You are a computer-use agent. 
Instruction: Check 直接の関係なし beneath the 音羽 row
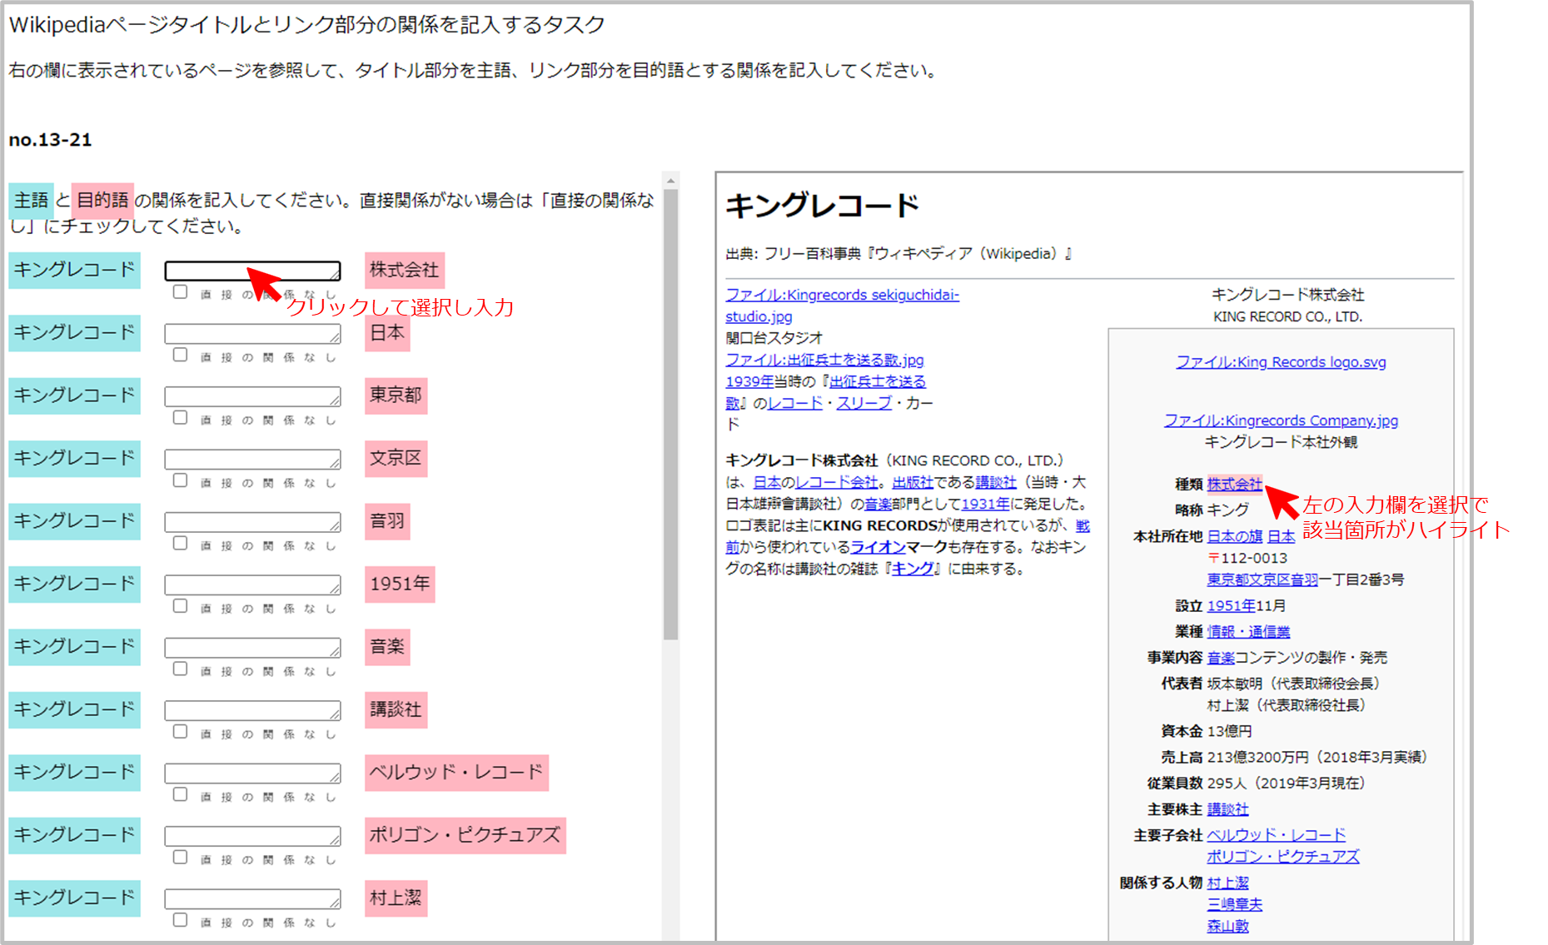point(181,544)
